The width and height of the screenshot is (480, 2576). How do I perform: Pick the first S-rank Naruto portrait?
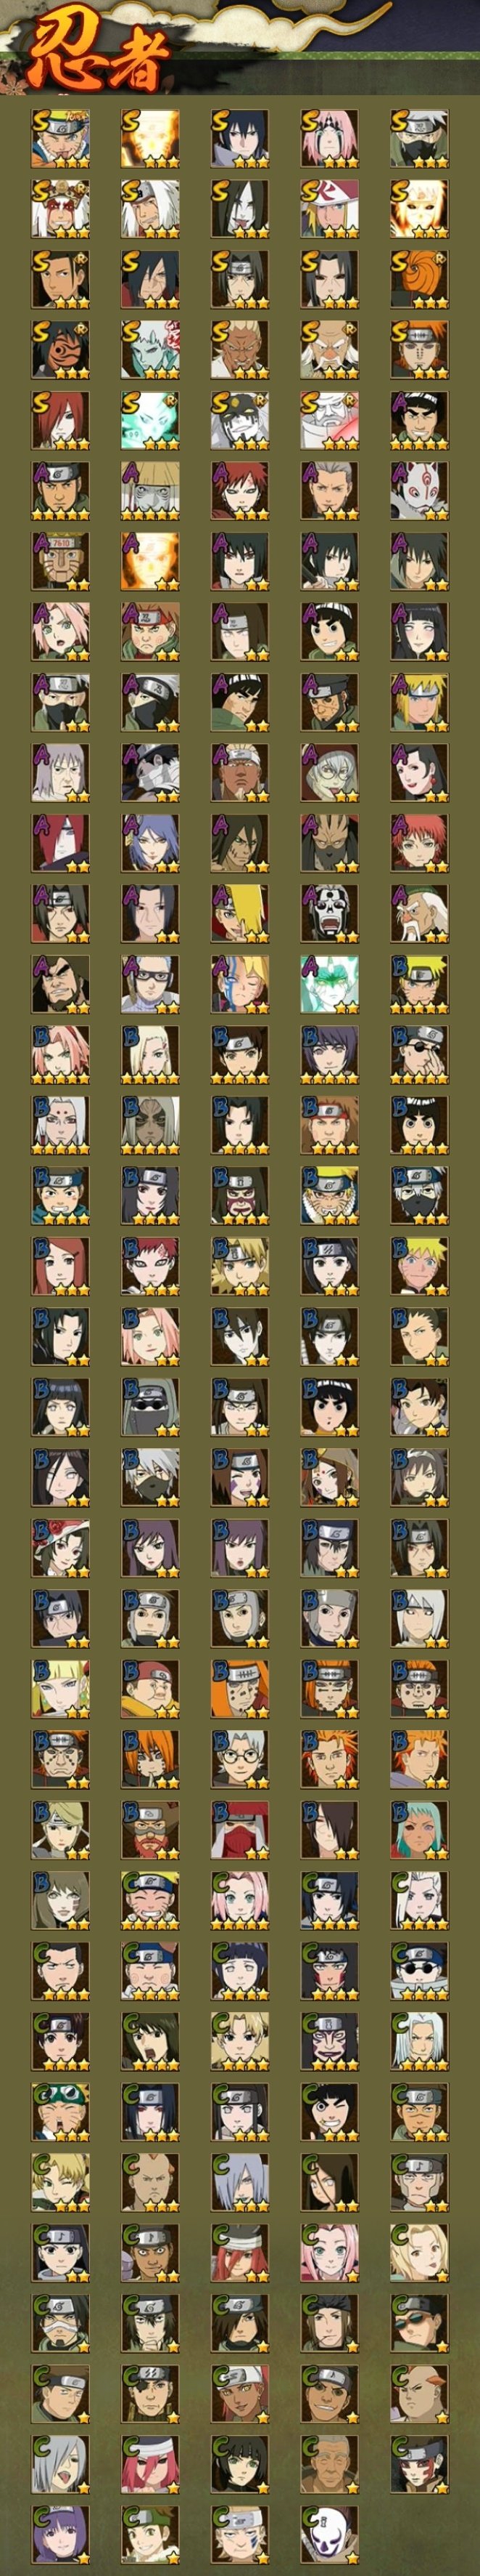(x=60, y=138)
